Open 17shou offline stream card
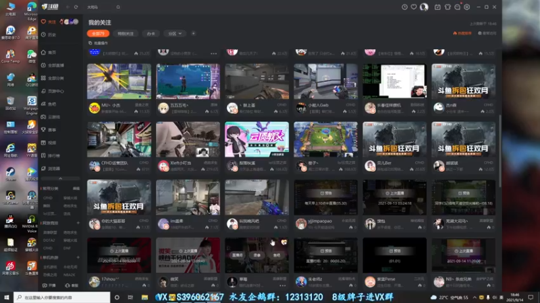 pyautogui.click(x=119, y=255)
